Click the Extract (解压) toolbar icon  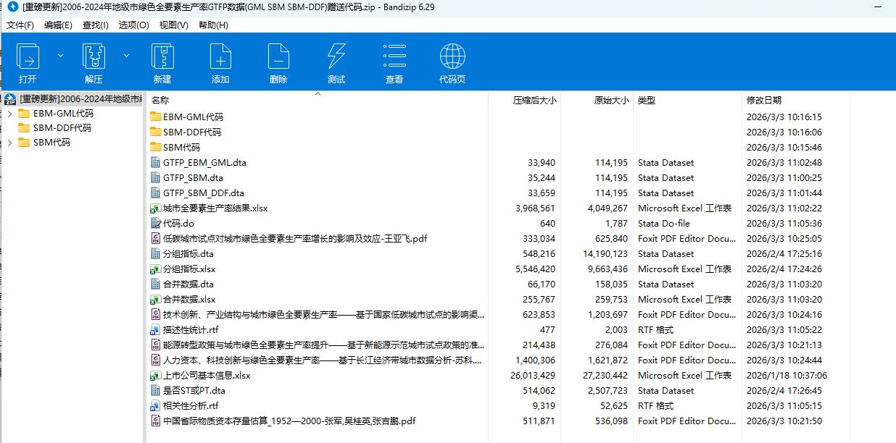click(x=94, y=56)
